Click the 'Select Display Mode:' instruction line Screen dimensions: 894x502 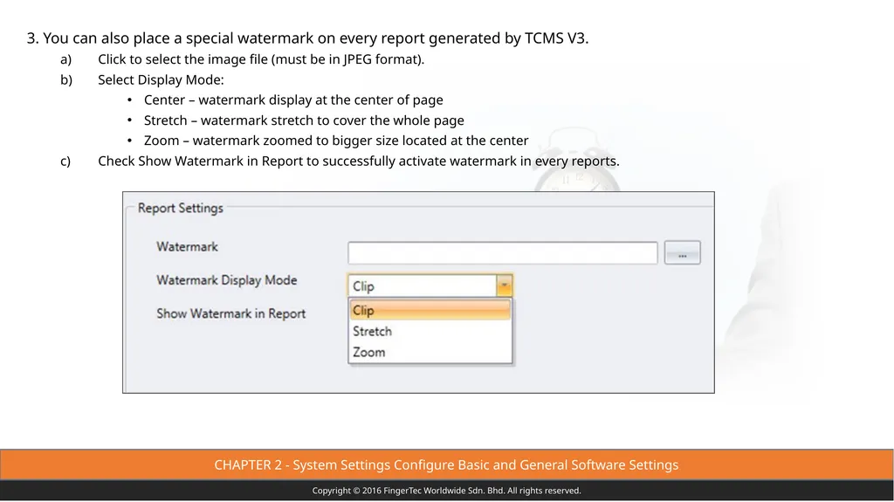[x=161, y=79]
